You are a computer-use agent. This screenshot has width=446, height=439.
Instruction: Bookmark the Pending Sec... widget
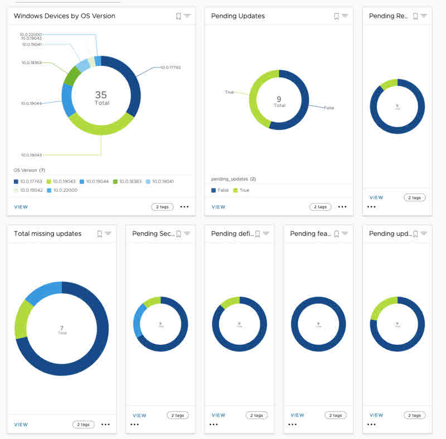coord(178,234)
